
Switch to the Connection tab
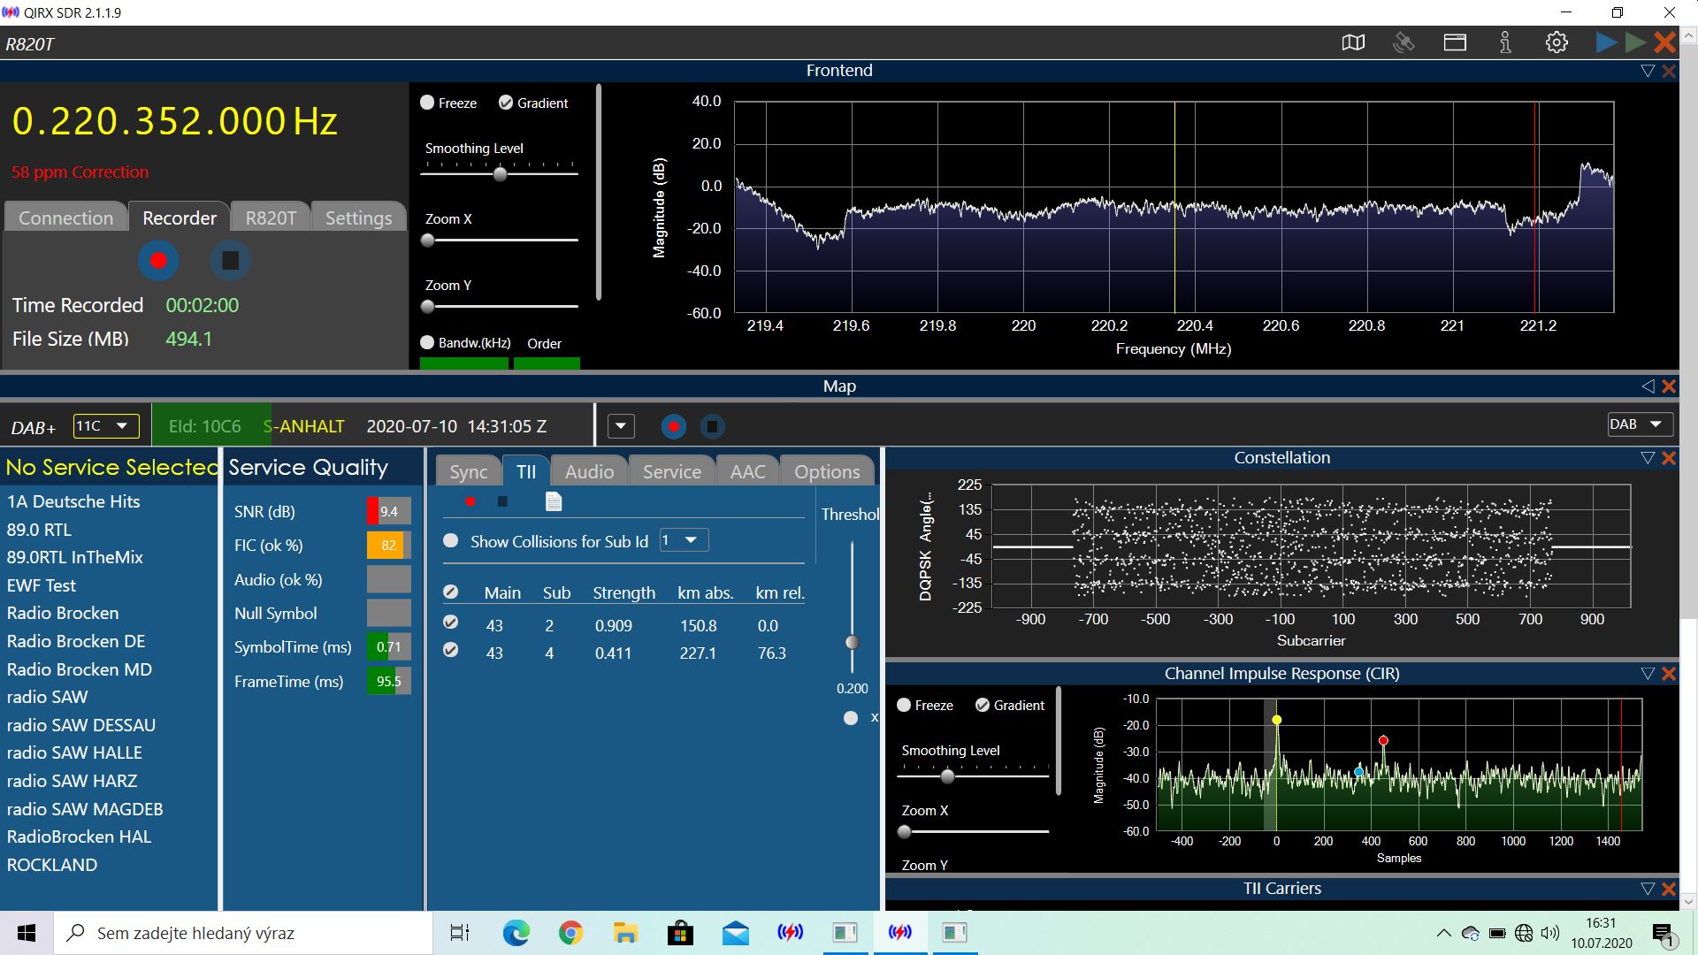click(x=65, y=218)
